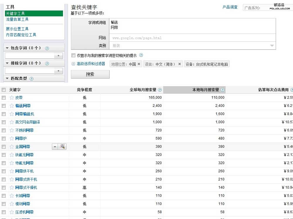Screen dimensions: 293x219
Task: Check the box for 网带输送机 row
Action: [x=4, y=114]
